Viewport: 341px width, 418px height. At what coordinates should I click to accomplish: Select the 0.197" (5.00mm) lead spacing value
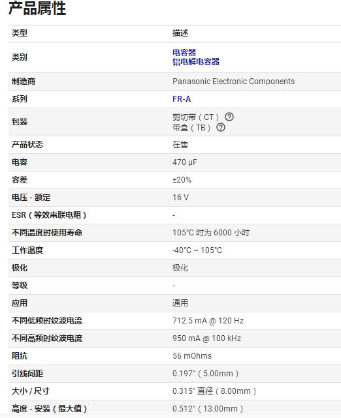205,373
